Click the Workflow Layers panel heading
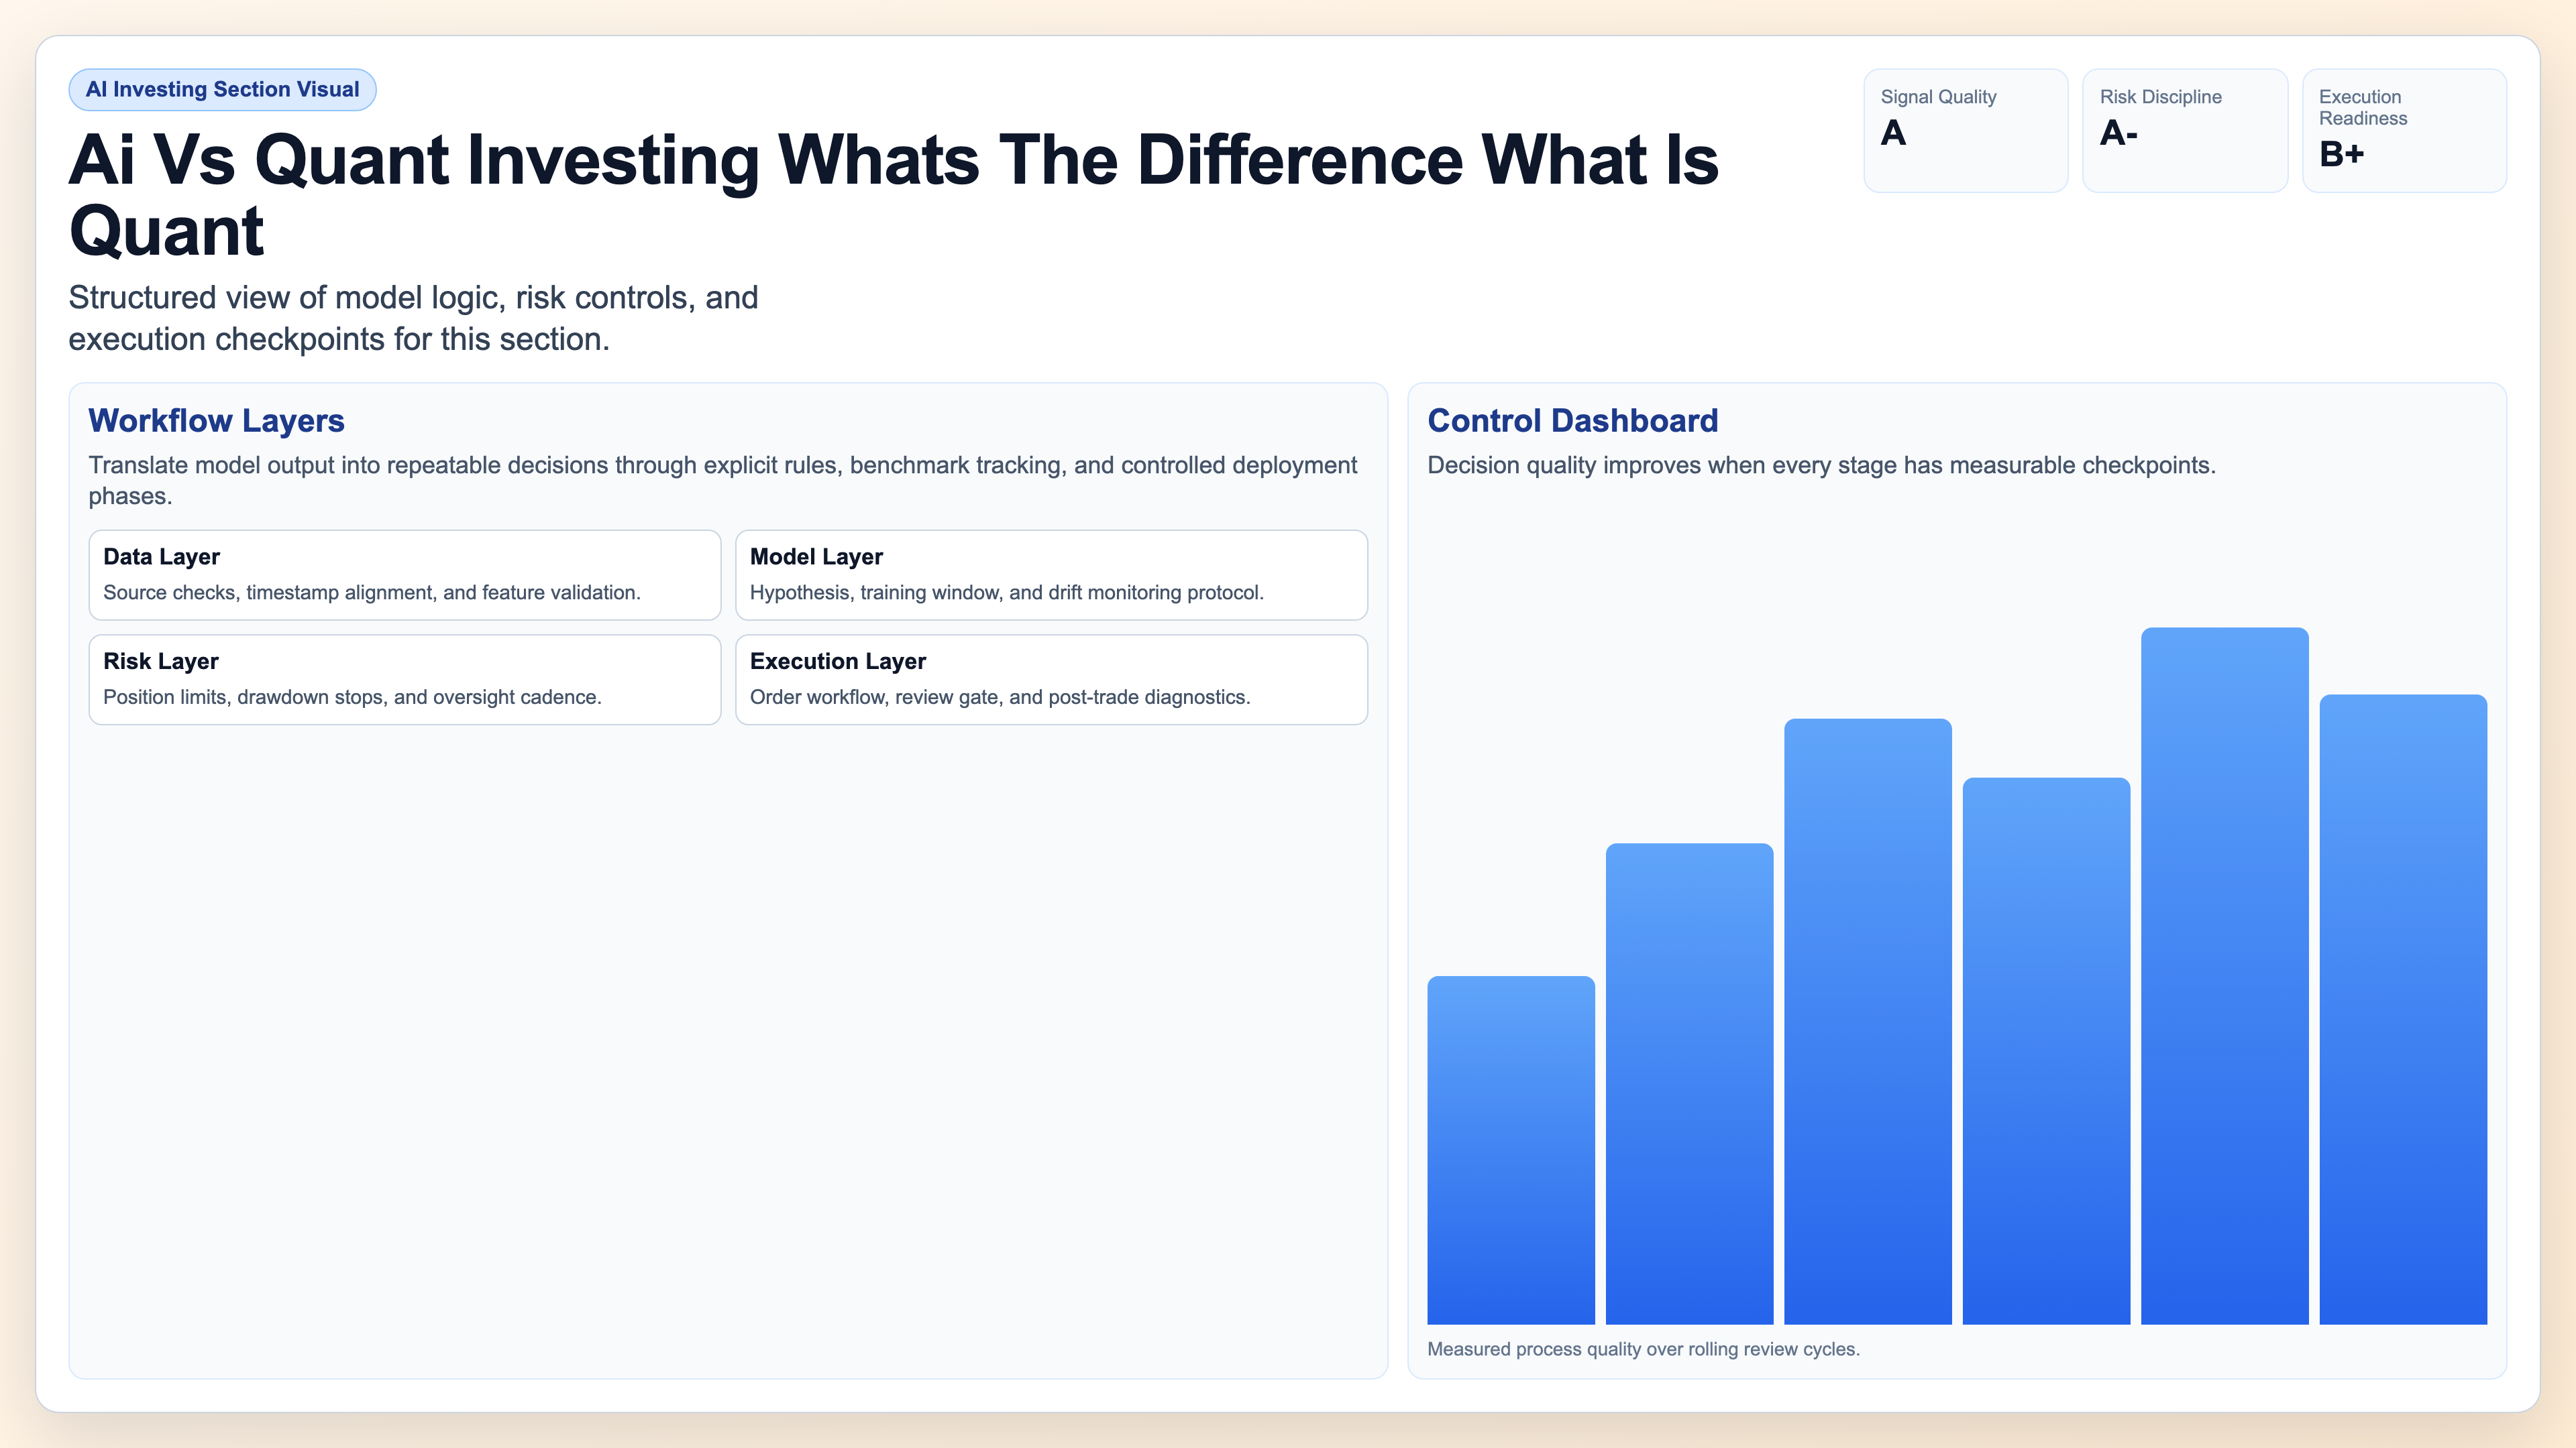2576x1448 pixels. 216,421
